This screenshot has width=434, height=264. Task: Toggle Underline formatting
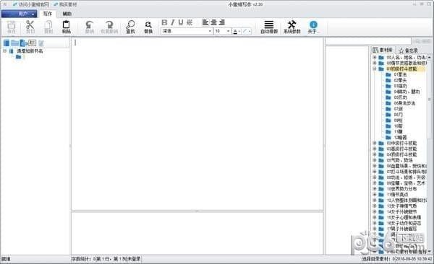[181, 22]
